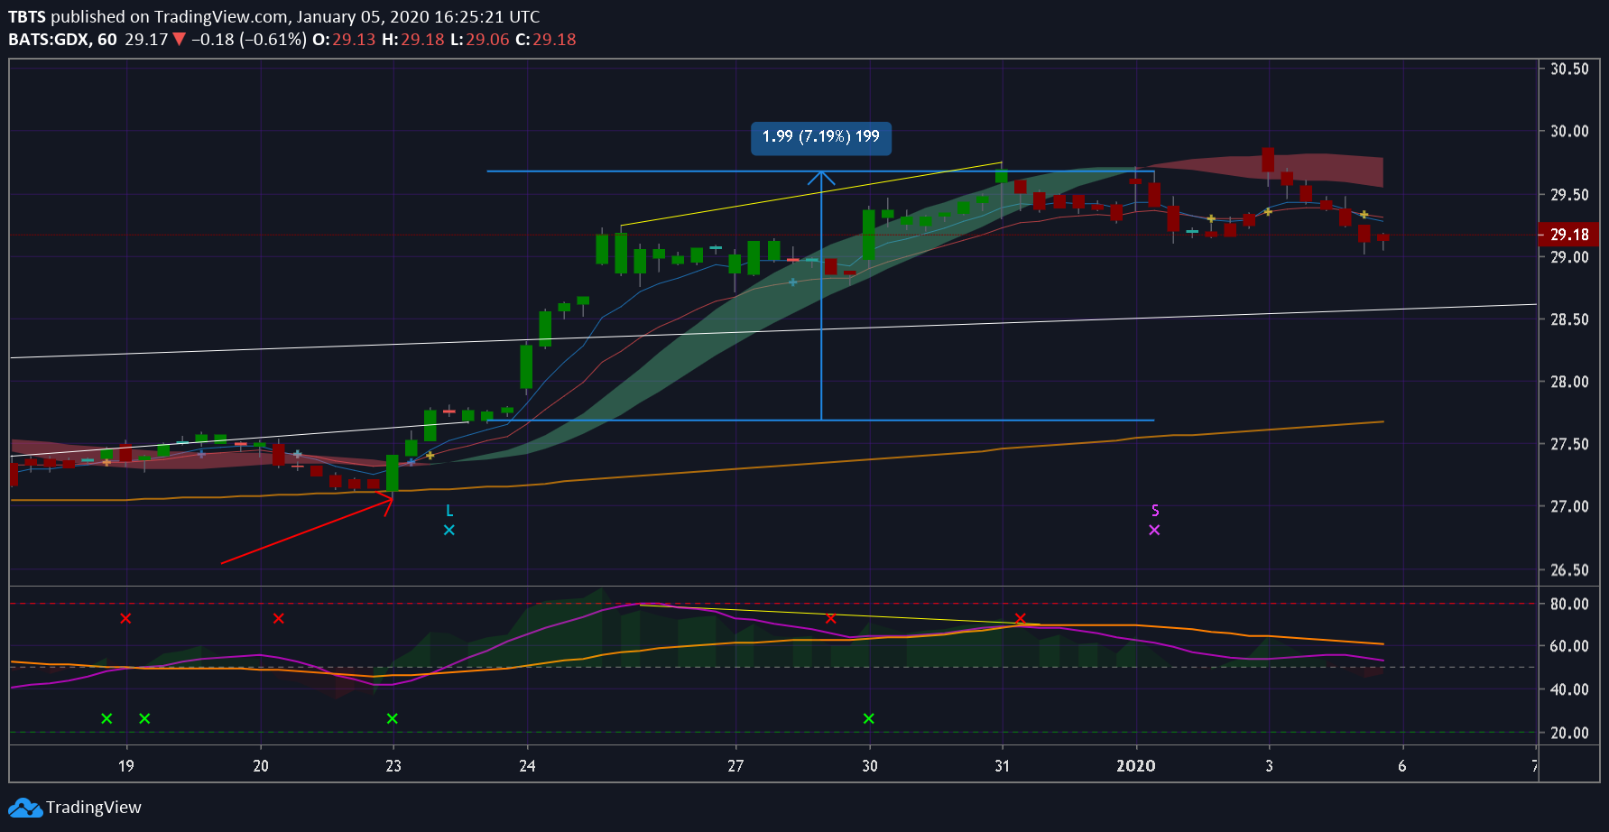Click the 80.00 oscillator axis label
Screen dimensions: 1609x832
point(1569,604)
